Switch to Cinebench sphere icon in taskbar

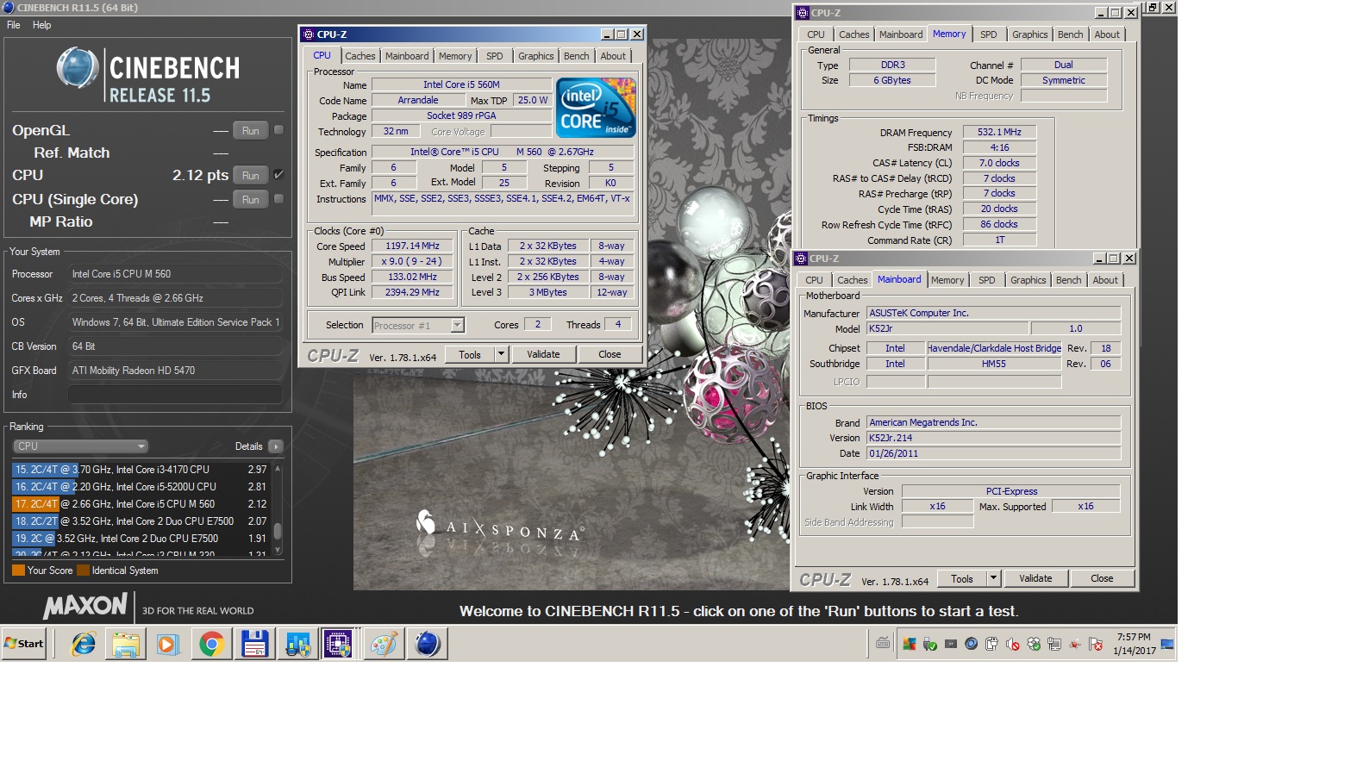point(427,644)
